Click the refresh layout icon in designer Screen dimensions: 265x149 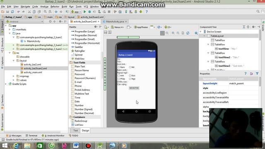188,33
